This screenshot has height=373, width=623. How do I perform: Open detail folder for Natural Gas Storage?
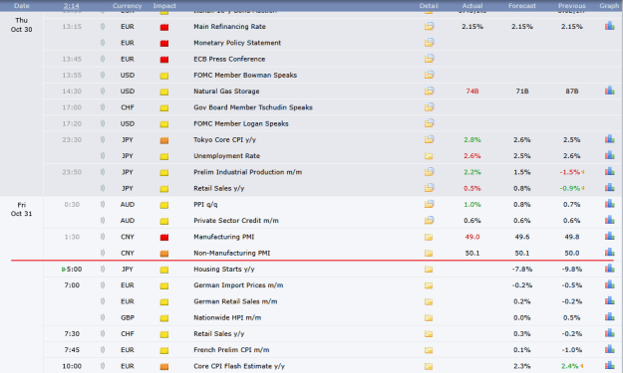[x=429, y=92]
